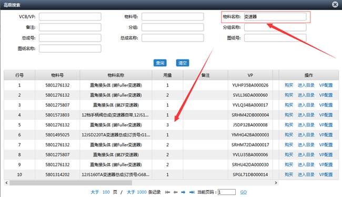The image size is (342, 197).
Task: Go to previous results page
Action: click(x=175, y=192)
